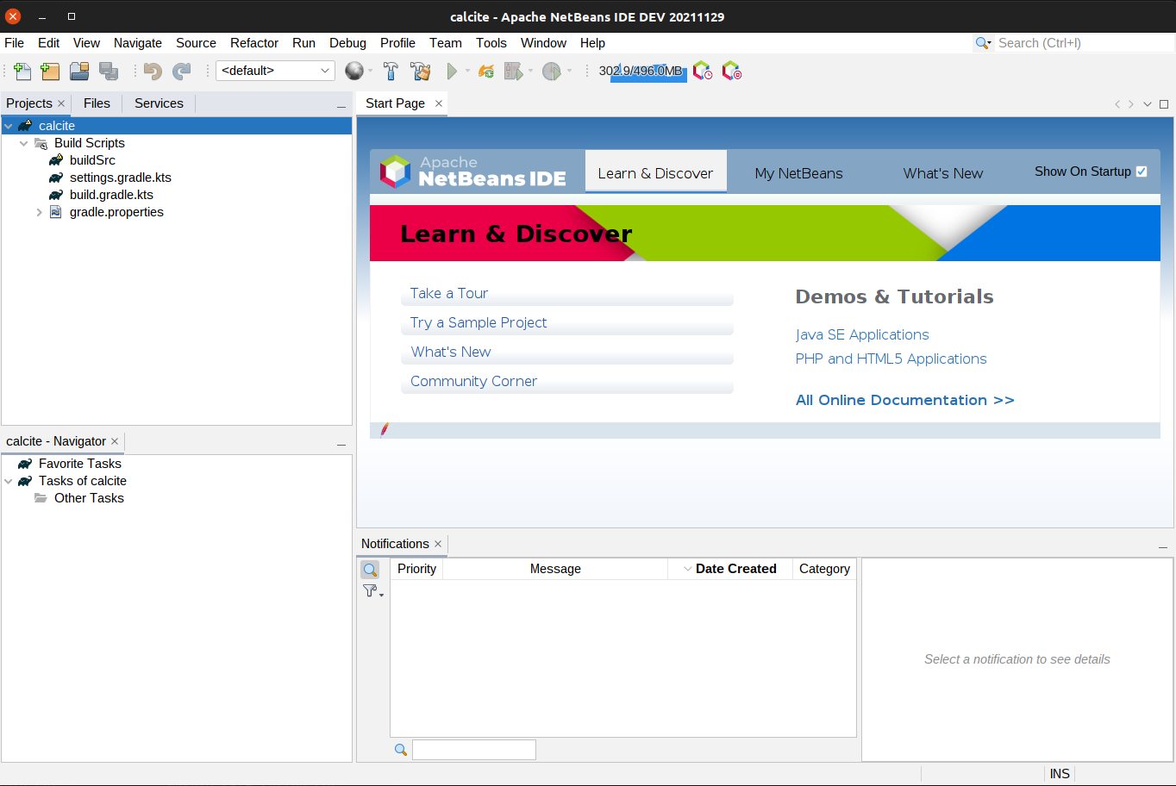Screen dimensions: 1176x786
Task: Open the Run Project dropdown arrow
Action: [x=467, y=71]
